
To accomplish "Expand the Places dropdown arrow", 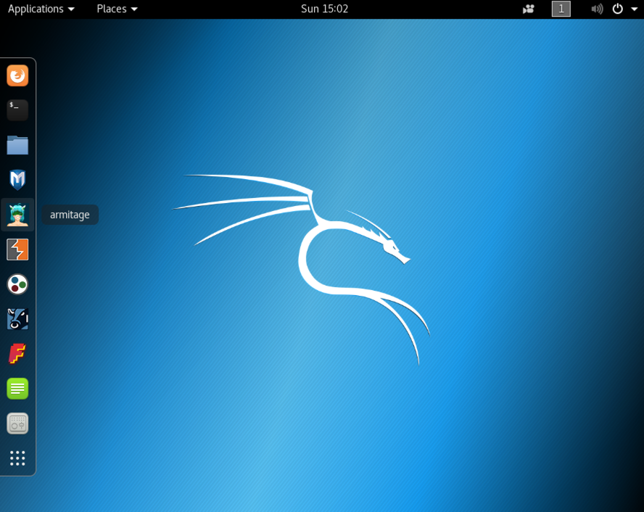I will point(134,9).
